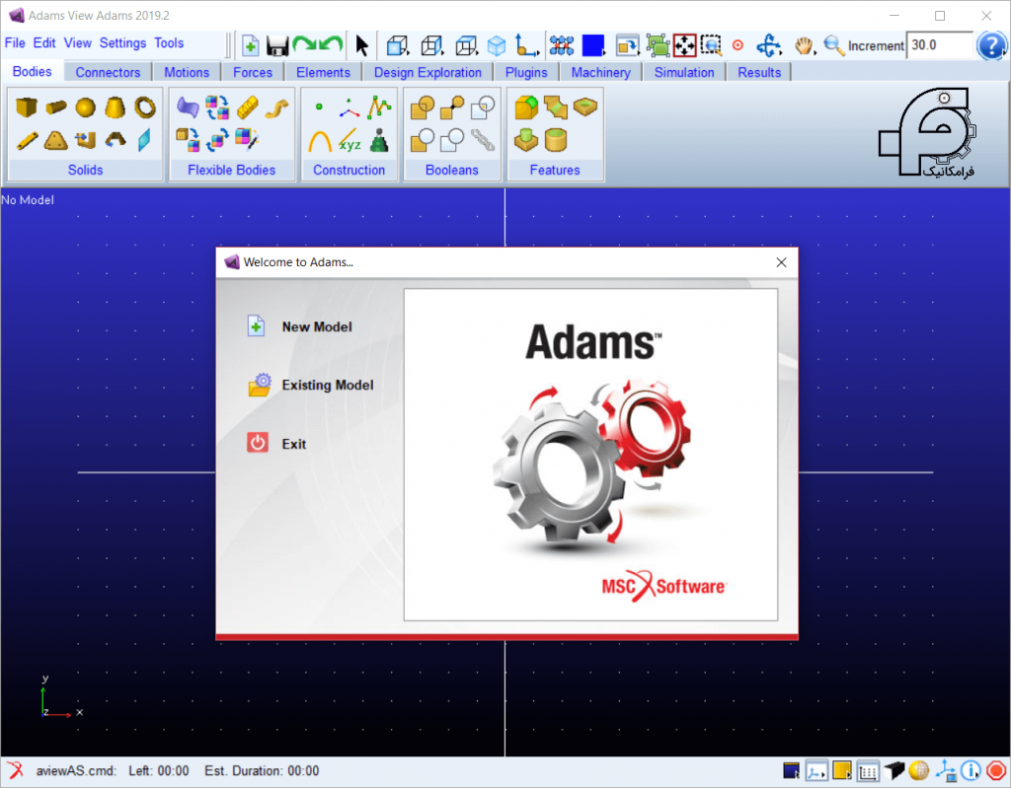Save the model with the floppy disk icon
Screen dimensions: 1011x788
(x=277, y=45)
